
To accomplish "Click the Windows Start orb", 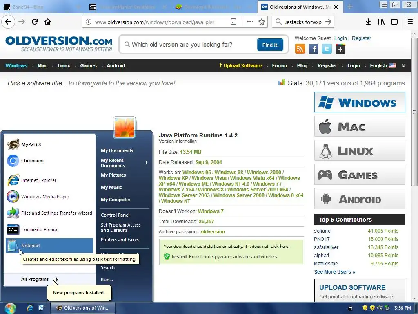I will tap(10, 308).
